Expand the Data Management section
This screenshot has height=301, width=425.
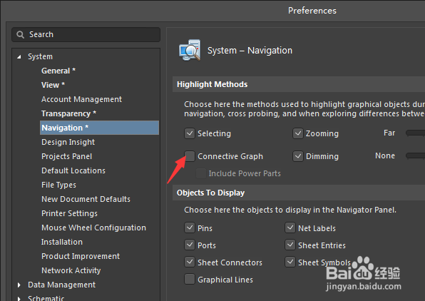[x=19, y=285]
